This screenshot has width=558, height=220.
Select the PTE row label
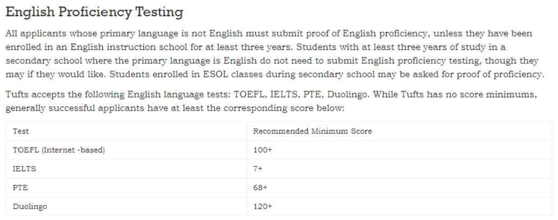[20, 187]
